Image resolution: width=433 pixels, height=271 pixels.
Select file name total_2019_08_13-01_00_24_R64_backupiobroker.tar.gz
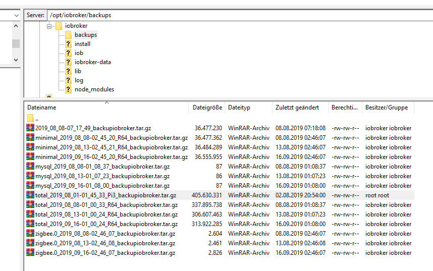pos(106,214)
